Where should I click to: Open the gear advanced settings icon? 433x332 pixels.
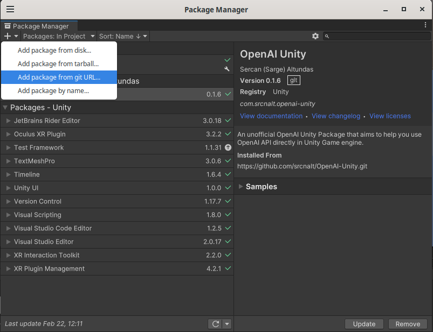(x=315, y=36)
